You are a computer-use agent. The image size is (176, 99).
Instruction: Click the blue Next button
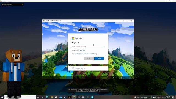click(x=99, y=59)
